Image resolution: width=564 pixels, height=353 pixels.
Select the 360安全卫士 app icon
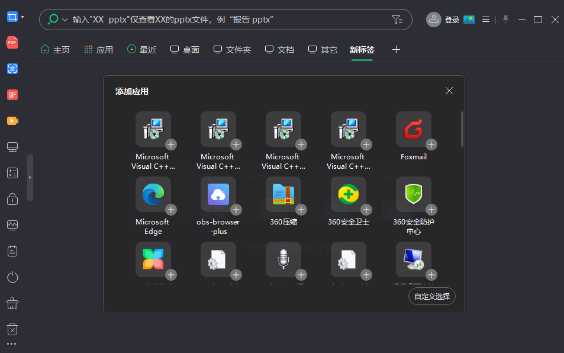(x=349, y=194)
